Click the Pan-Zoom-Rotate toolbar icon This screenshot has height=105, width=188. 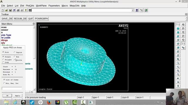point(14,10)
